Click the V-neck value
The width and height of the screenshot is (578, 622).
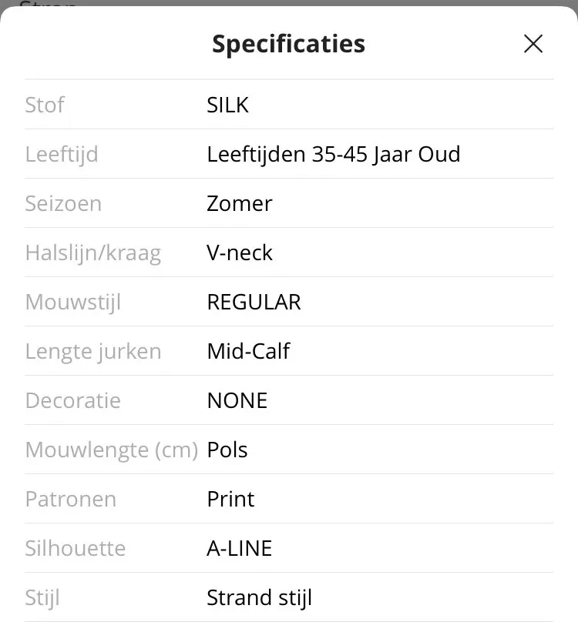click(240, 252)
